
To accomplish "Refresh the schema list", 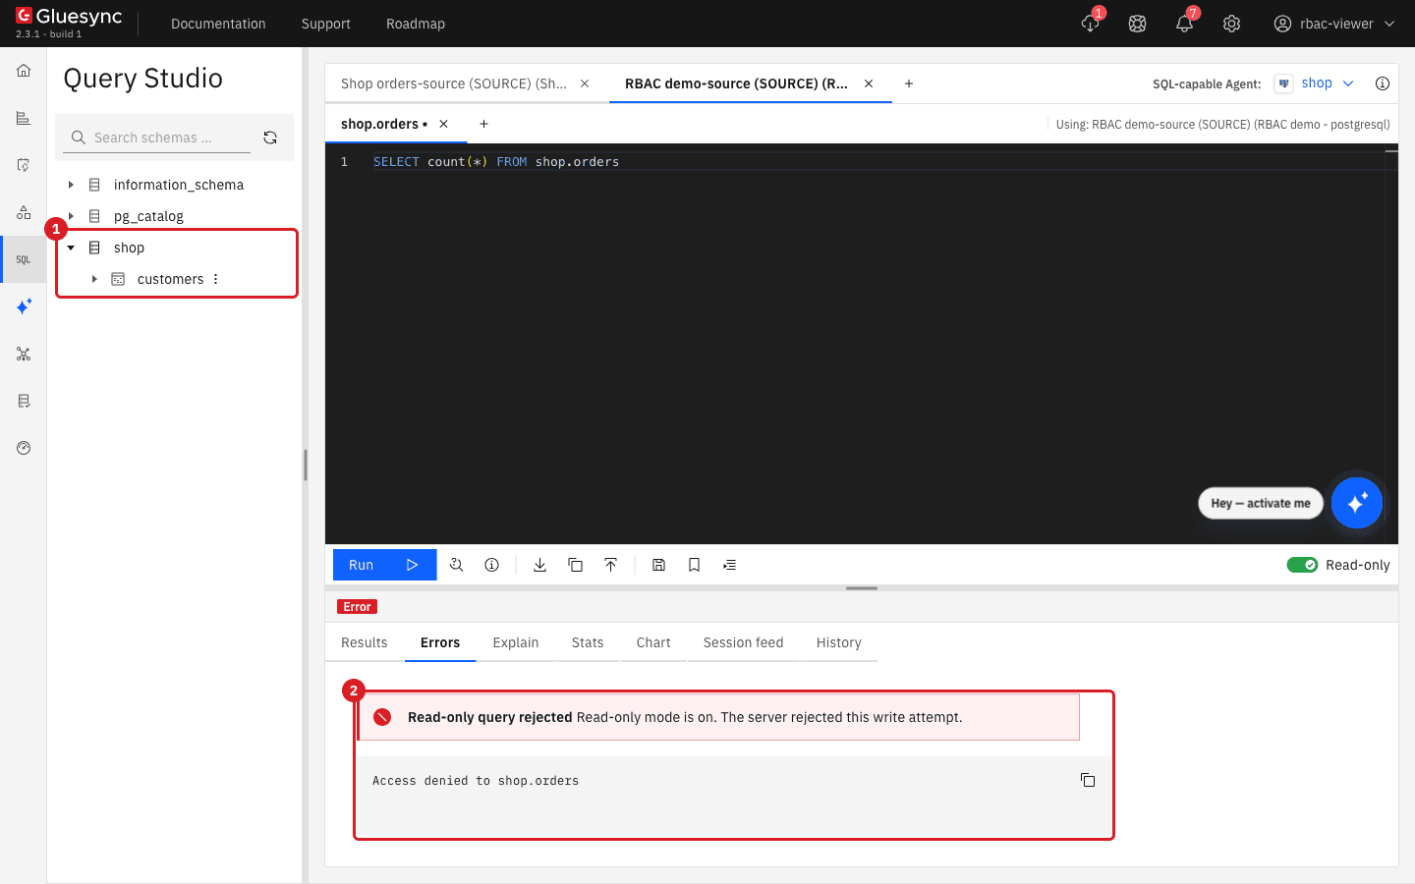I will 270,138.
